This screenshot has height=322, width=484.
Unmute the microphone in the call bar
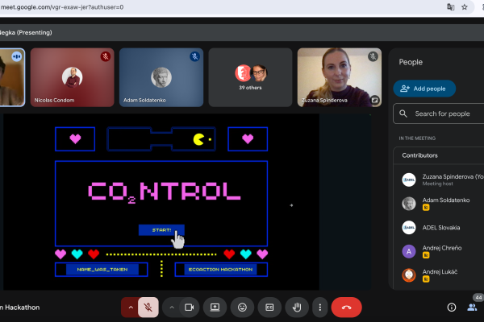148,307
